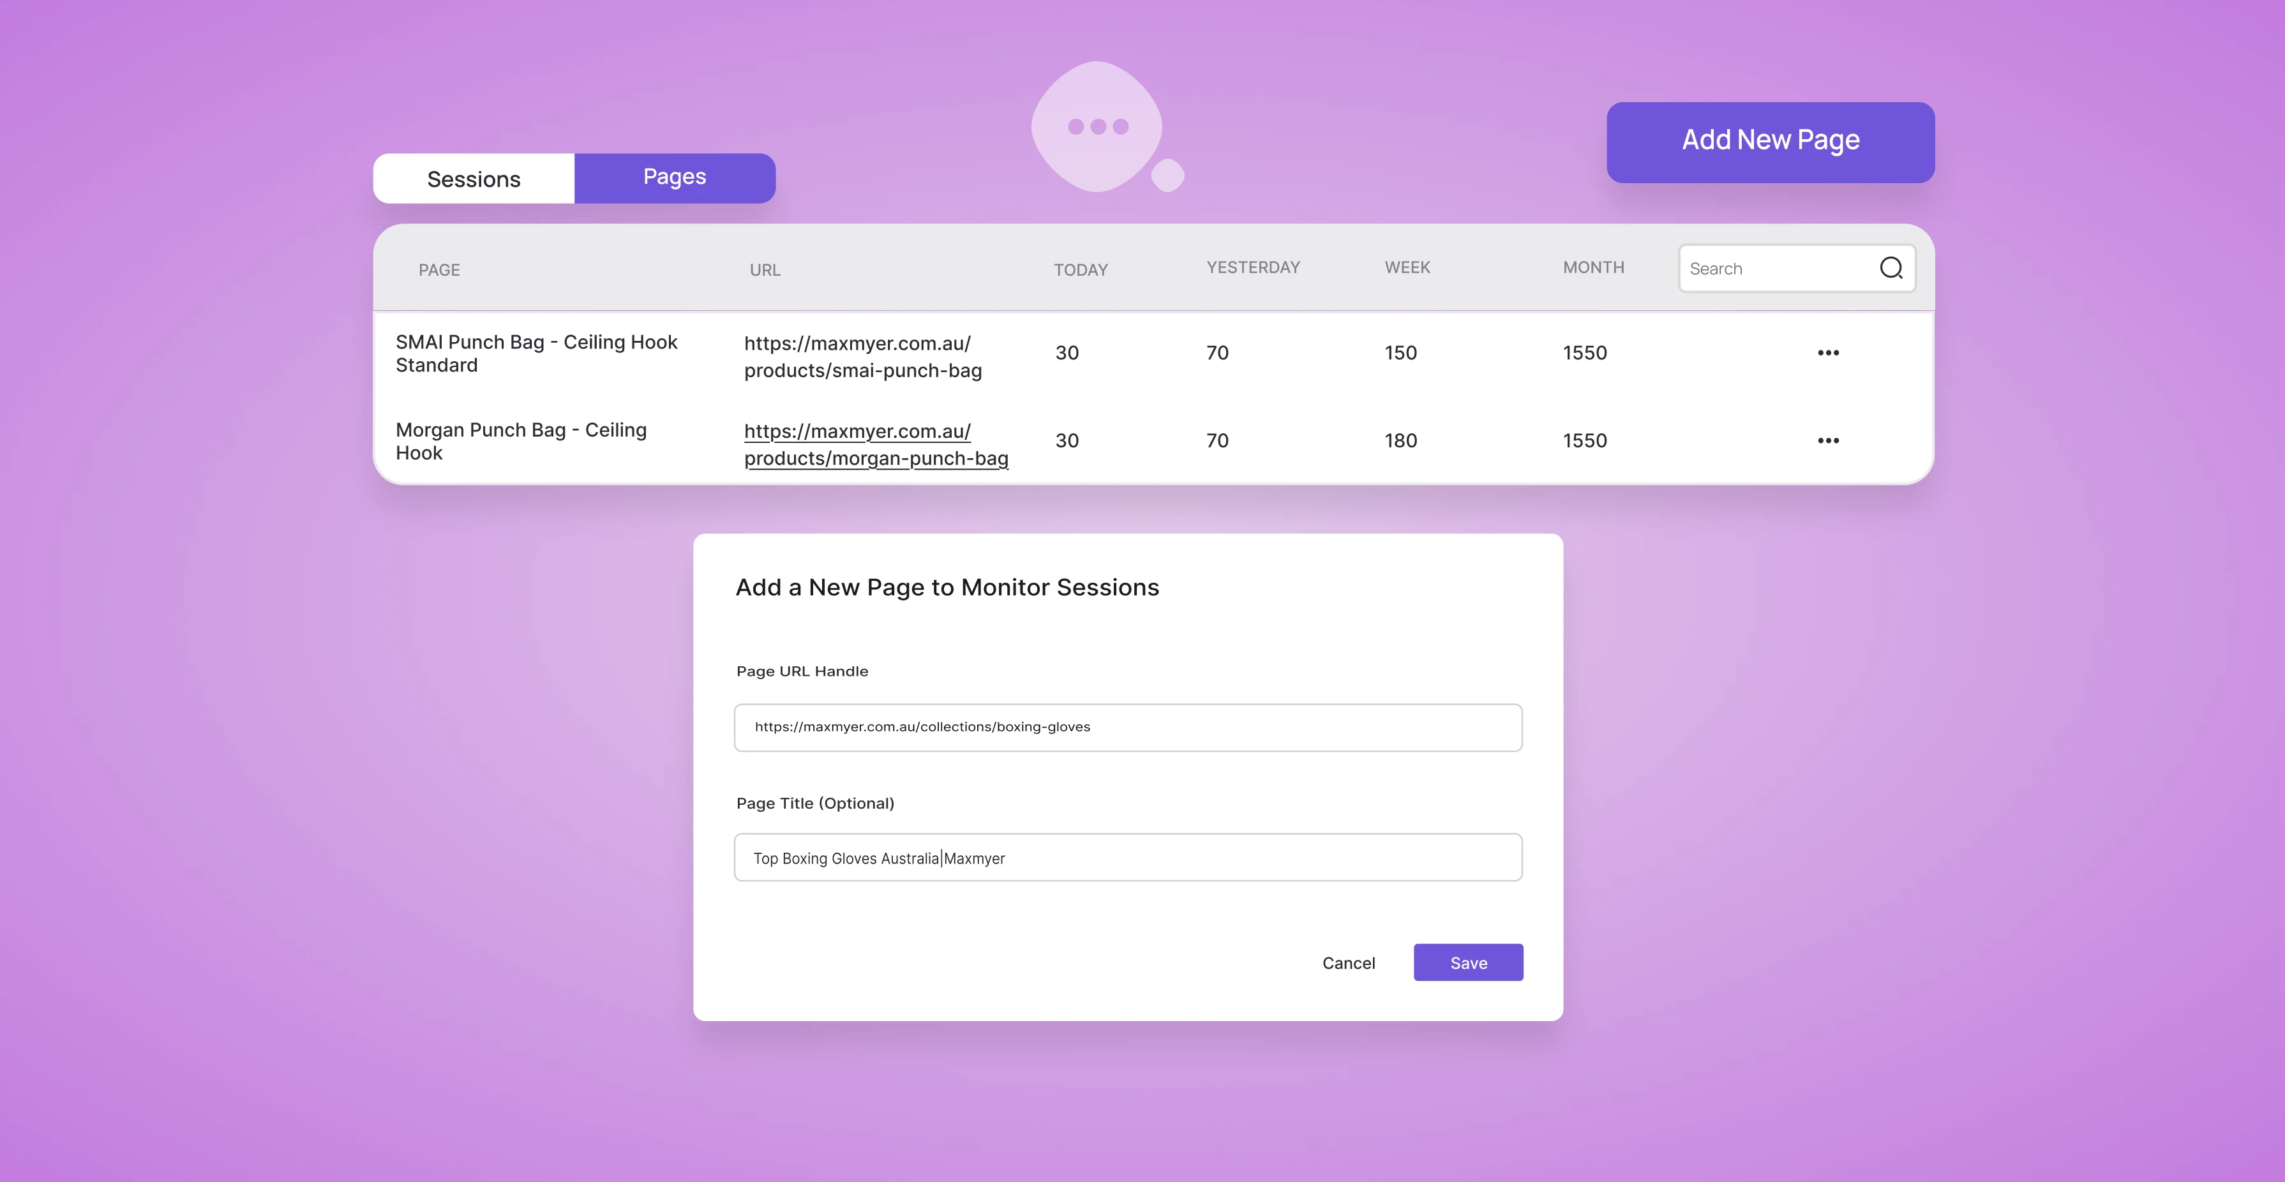Click the Page Title optional input field
2285x1182 pixels.
(x=1127, y=857)
